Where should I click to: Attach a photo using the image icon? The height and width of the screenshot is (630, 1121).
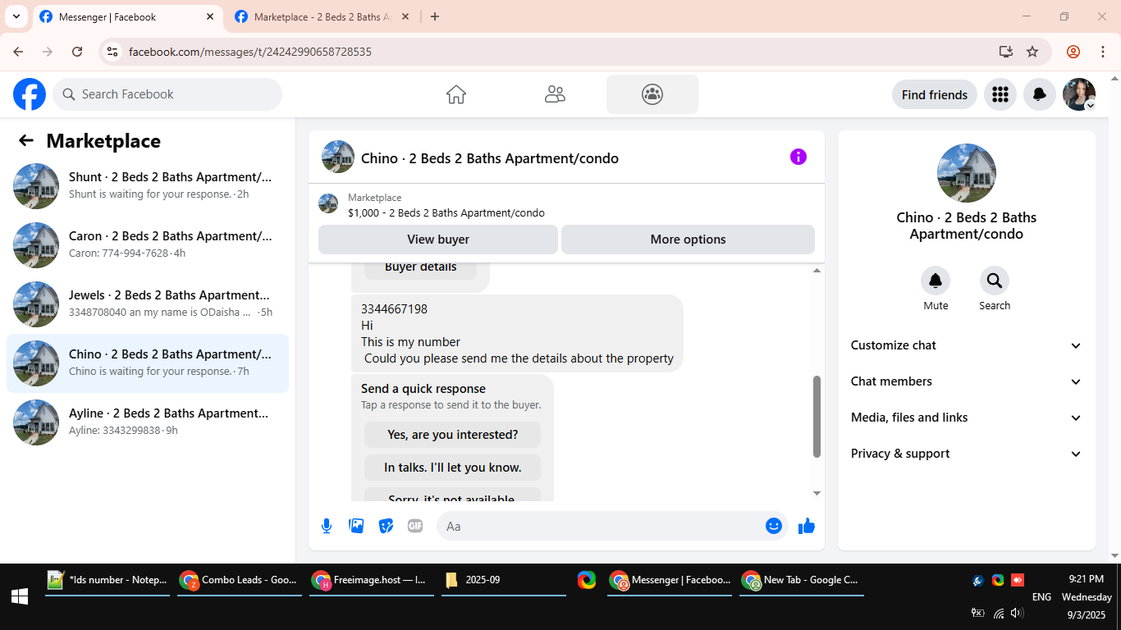point(356,526)
